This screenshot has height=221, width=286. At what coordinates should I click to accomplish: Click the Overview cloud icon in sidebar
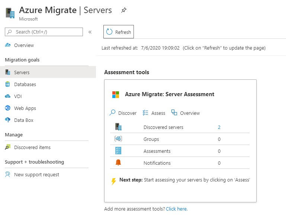coord(8,45)
